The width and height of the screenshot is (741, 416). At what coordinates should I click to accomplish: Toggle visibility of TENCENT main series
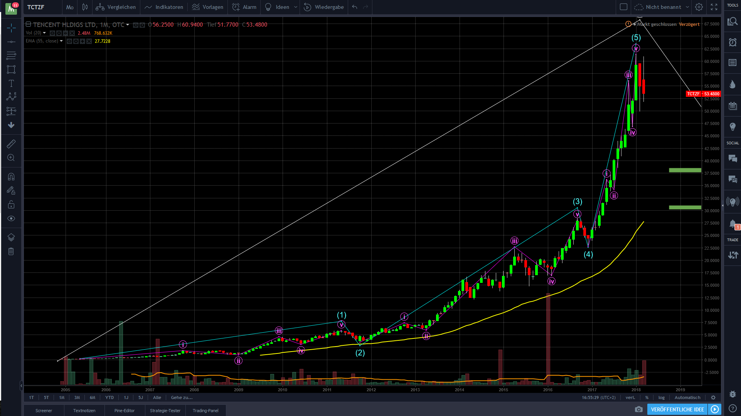(x=136, y=25)
